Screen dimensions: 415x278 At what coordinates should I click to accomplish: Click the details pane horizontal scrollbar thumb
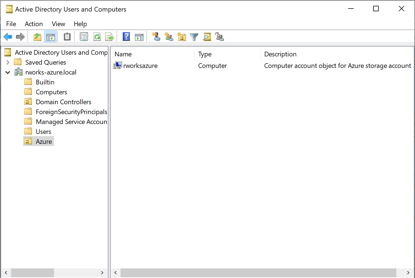[258, 273]
